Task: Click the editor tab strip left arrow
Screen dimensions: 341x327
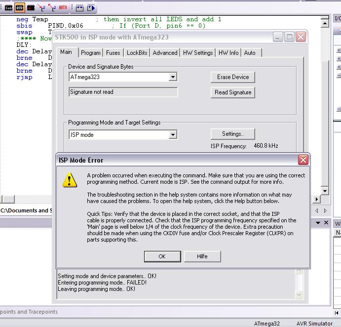Action: coord(317,210)
